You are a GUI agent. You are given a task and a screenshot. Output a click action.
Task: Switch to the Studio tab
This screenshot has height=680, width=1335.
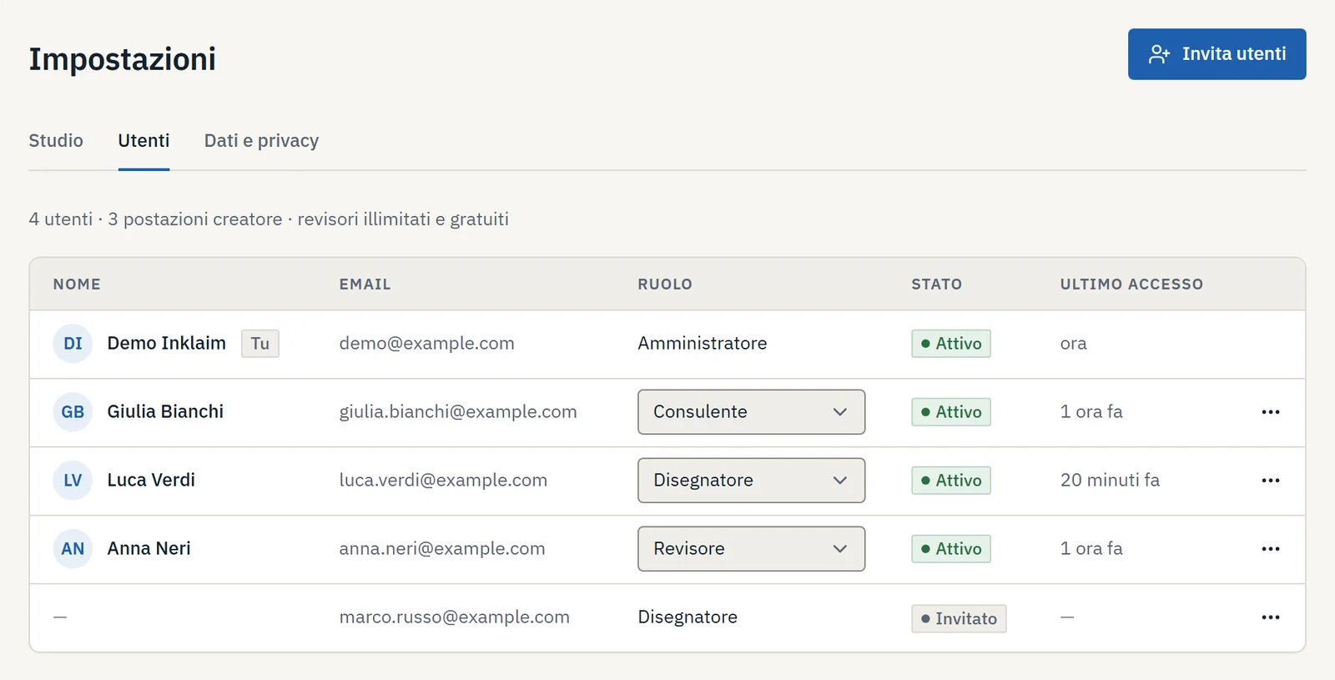pyautogui.click(x=56, y=141)
